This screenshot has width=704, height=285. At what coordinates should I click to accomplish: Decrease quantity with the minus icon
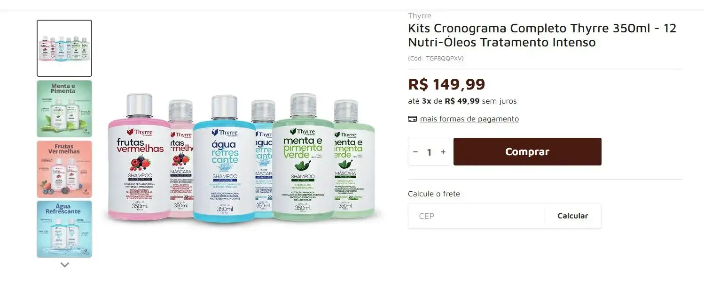415,152
